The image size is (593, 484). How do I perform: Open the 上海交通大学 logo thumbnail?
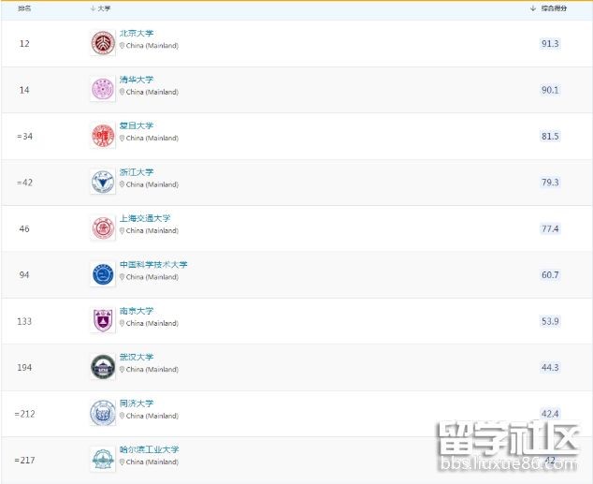click(x=103, y=228)
